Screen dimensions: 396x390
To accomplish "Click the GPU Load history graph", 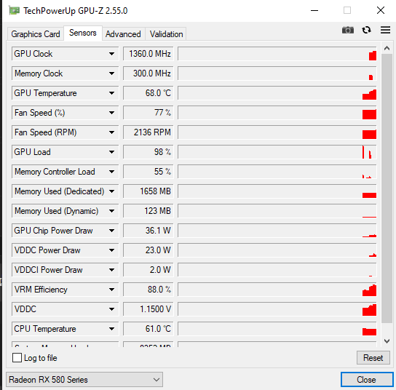I will pyautogui.click(x=277, y=152).
